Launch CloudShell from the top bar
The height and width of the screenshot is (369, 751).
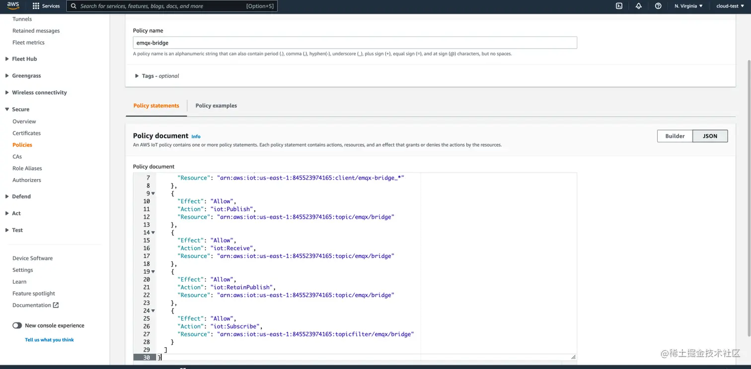pos(619,6)
